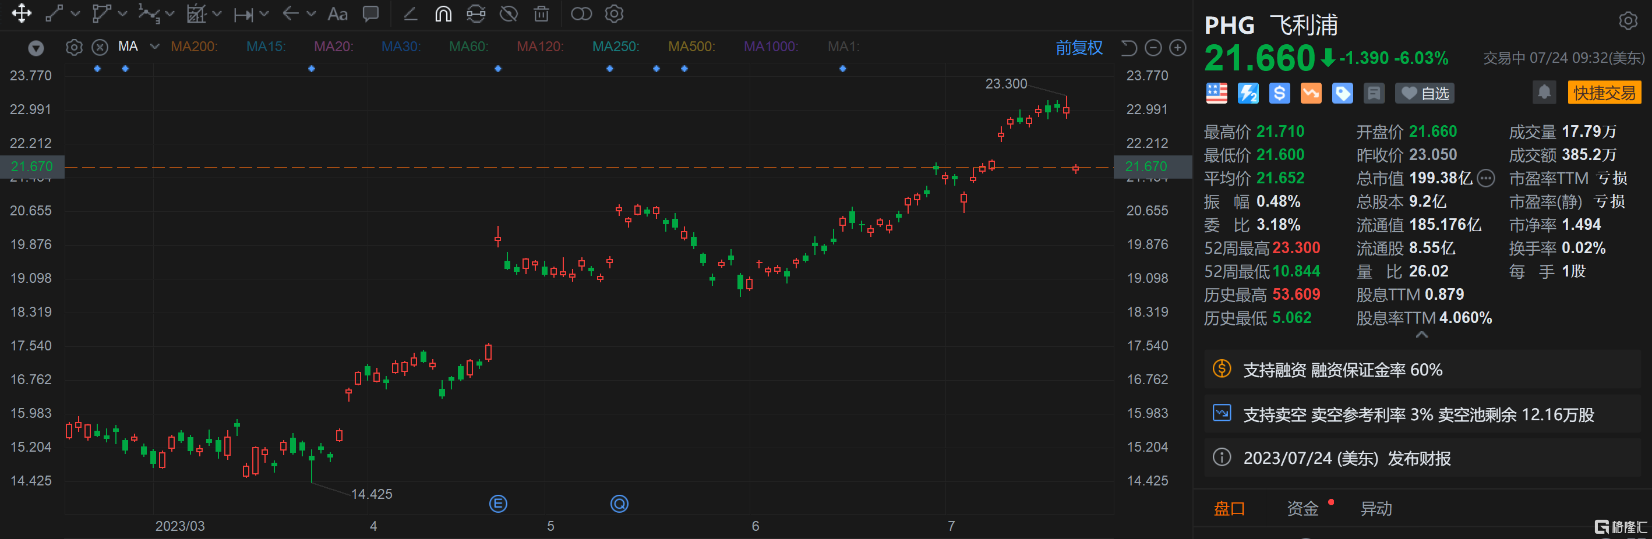Expand wave pattern tool options
1652x539 pixels.
point(170,14)
